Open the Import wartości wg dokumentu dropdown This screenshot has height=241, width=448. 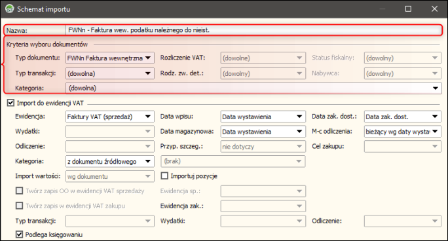click(110, 176)
